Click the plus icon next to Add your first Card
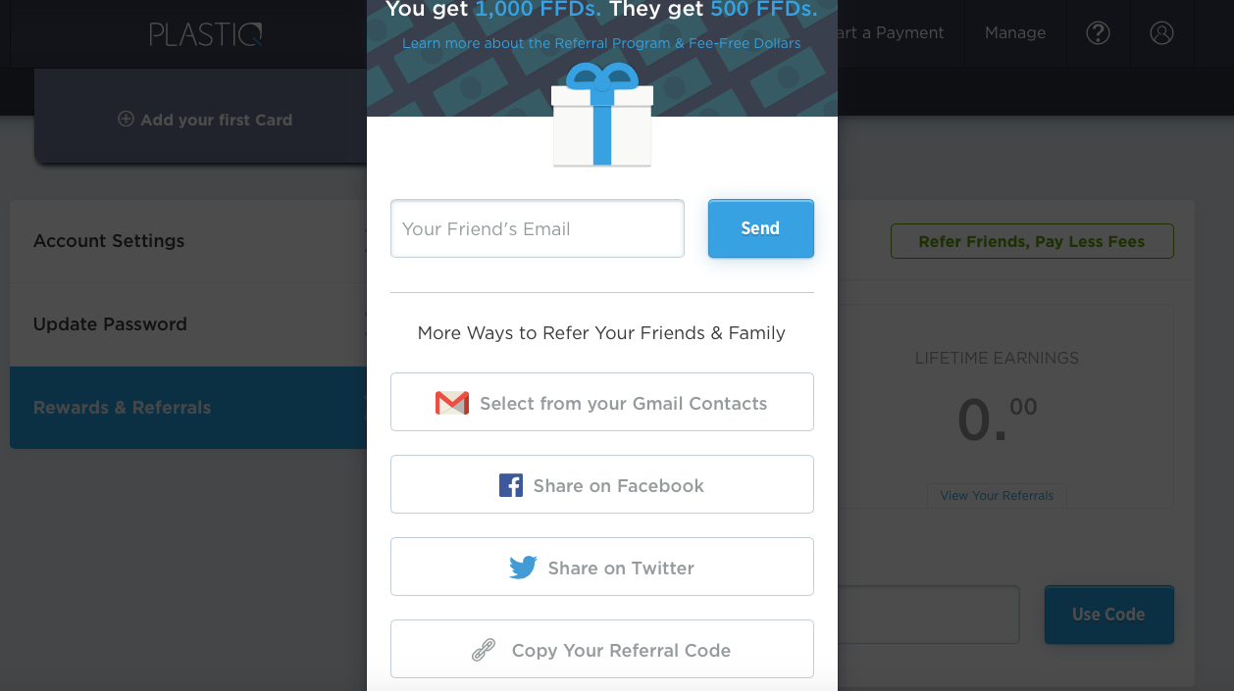The image size is (1234, 691). (x=126, y=119)
